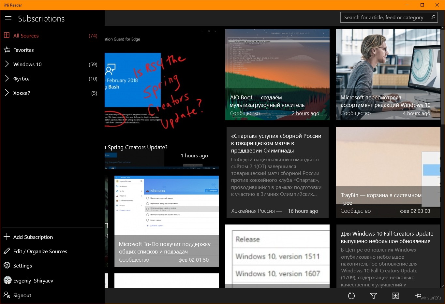445x304 pixels.
Task: Click "фев 02 03 03" timestamp
Action: (415, 211)
